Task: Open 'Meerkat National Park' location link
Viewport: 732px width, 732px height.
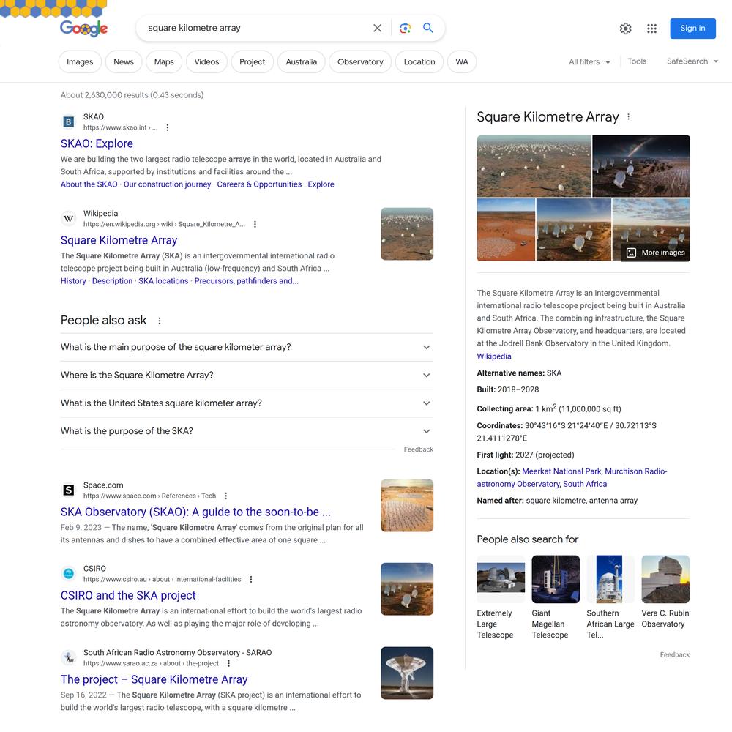Action: (x=561, y=471)
